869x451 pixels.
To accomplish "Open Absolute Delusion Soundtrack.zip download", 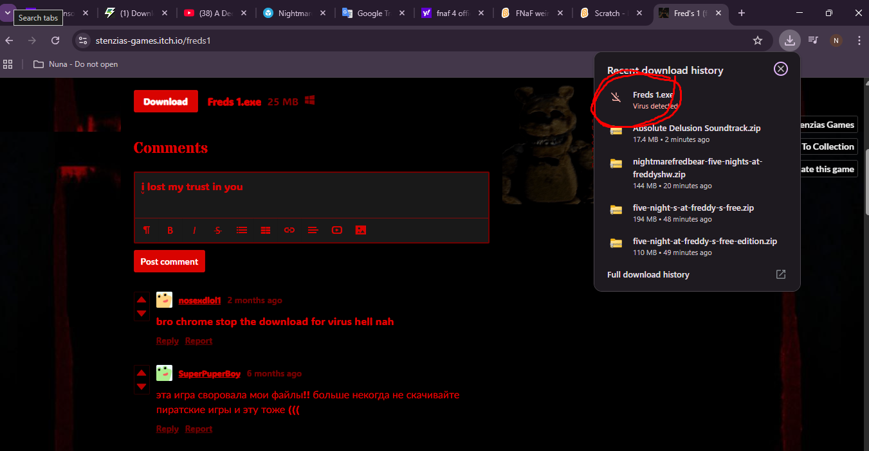I will tap(697, 134).
